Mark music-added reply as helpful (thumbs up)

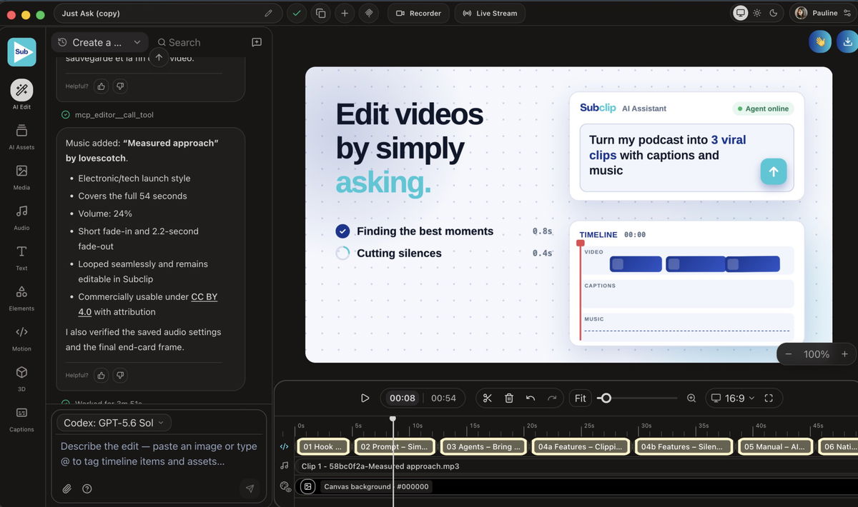pyautogui.click(x=101, y=375)
